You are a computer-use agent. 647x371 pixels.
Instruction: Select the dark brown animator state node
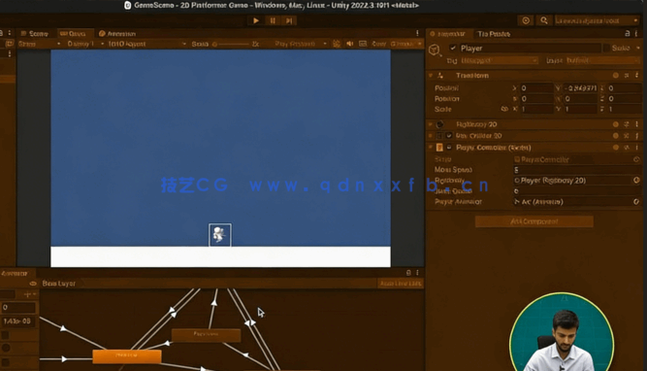[206, 335]
